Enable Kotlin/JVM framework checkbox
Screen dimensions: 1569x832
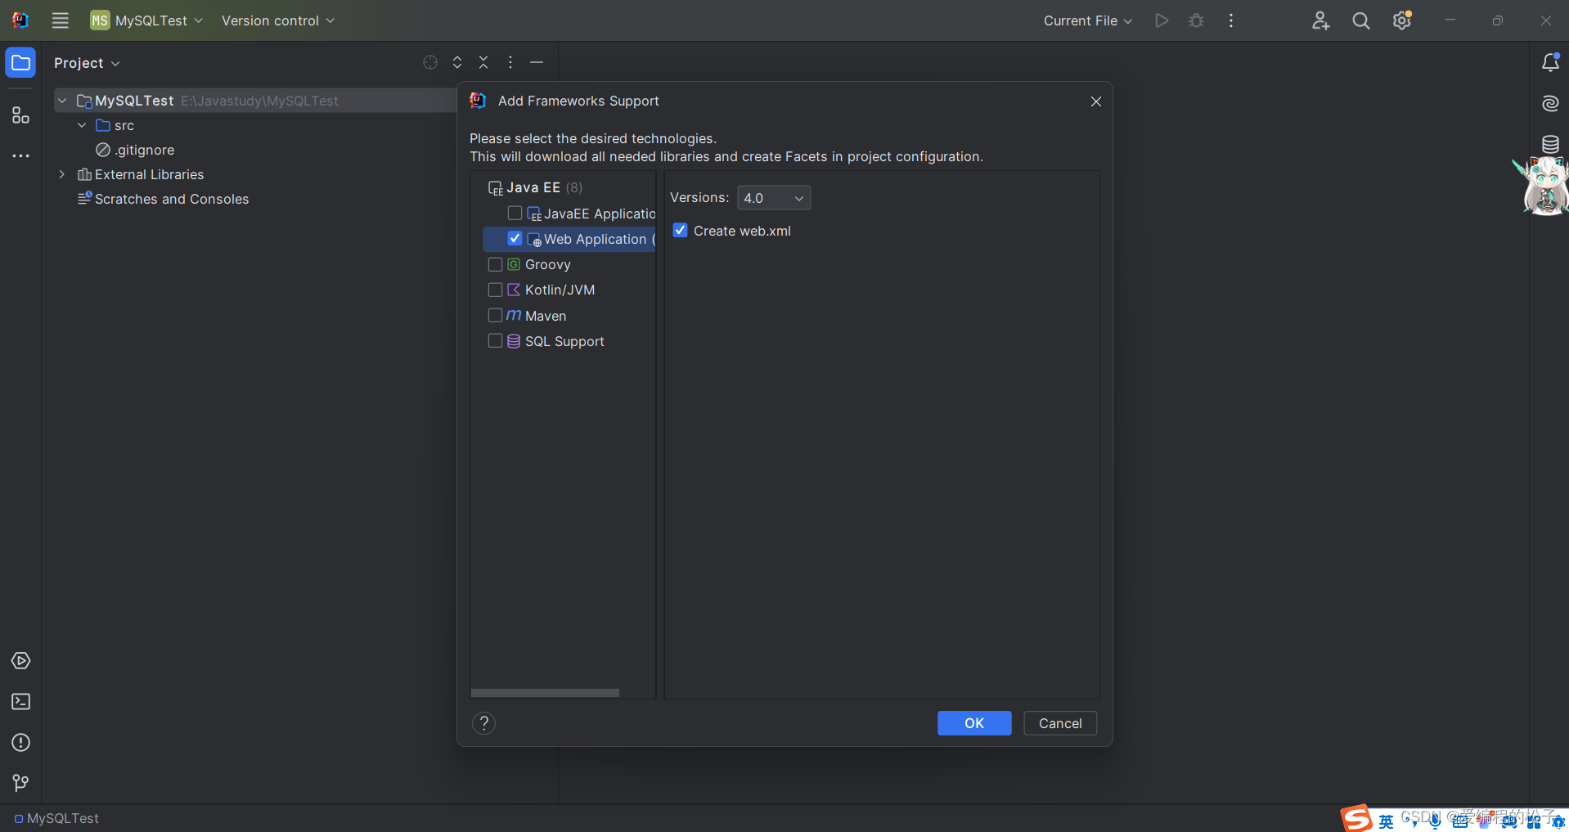495,290
